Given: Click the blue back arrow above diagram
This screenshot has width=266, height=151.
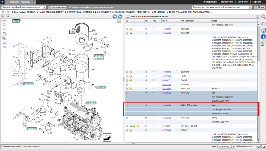Looking at the screenshot, I should coord(115,16).
